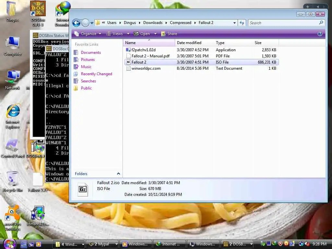The image size is (332, 249).
Task: Open Searches in Favorite Links
Action: (88, 81)
